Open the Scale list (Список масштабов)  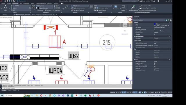point(145,6)
